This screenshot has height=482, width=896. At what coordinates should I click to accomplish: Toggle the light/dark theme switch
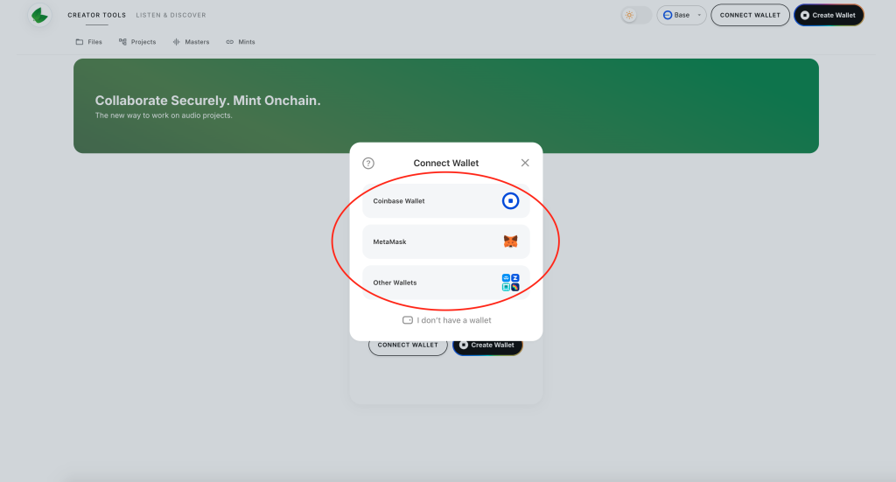coord(636,16)
